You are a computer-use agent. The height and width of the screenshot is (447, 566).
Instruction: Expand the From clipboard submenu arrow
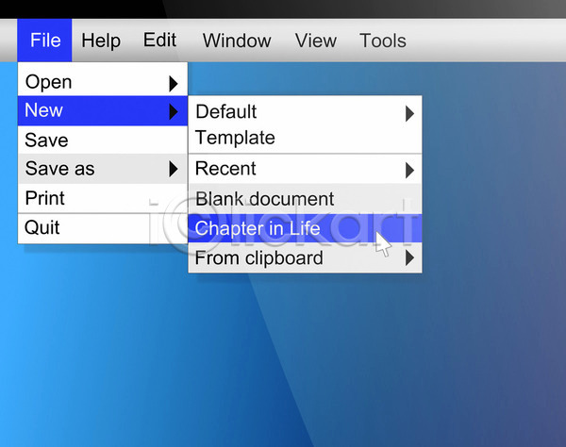(x=409, y=258)
